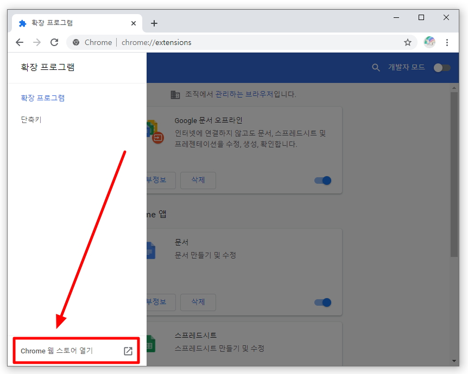Click the scrollbar down arrow
468x374 pixels.
(454, 360)
